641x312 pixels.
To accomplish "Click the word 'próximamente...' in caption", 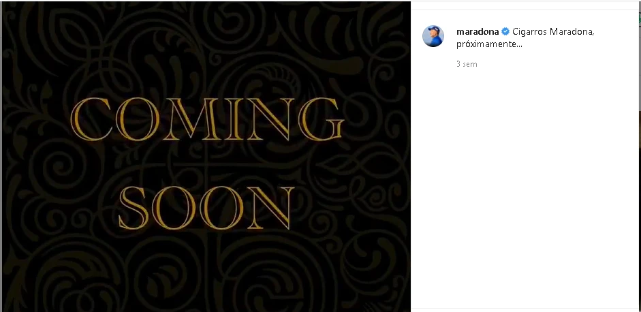I will [489, 44].
